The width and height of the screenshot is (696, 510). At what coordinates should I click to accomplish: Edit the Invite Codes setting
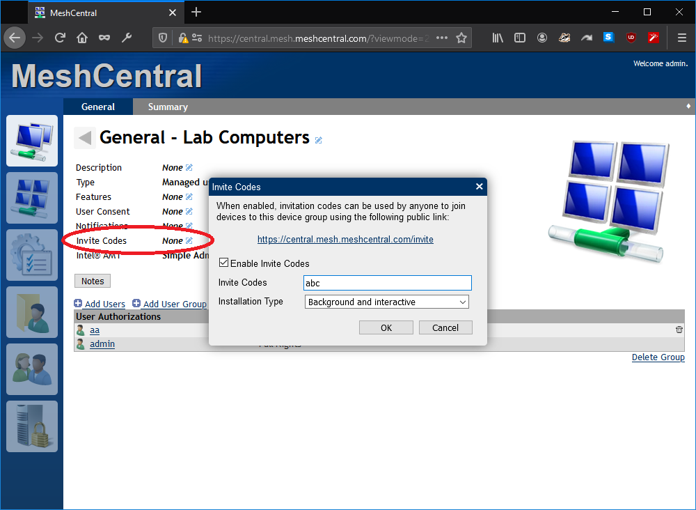pos(189,241)
